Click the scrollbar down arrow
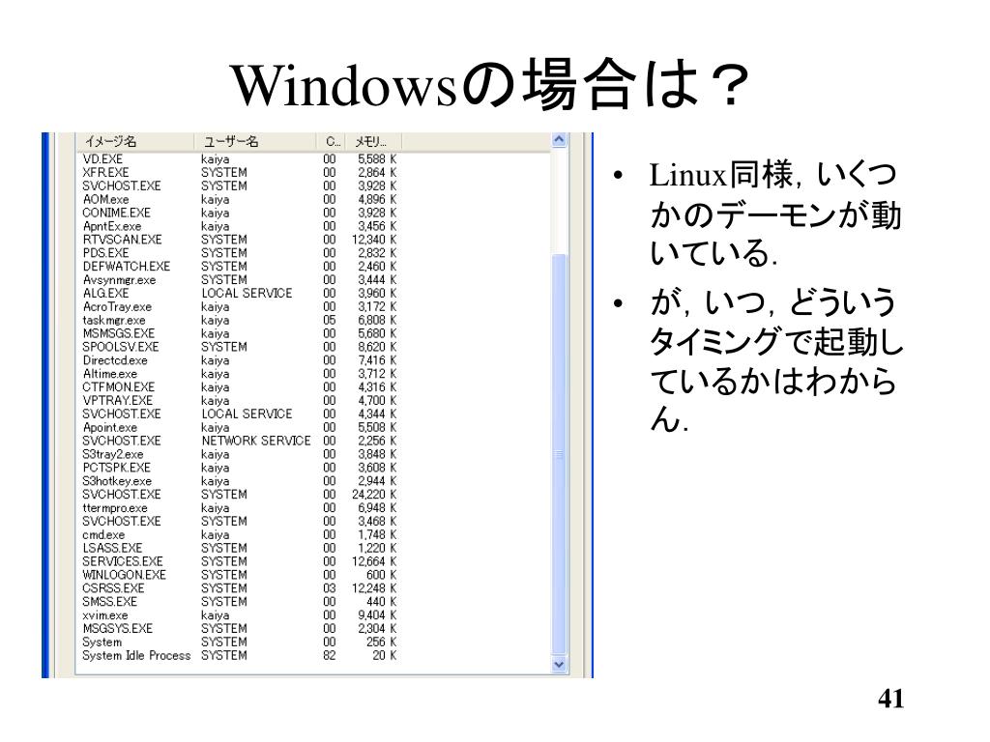This screenshot has height=742, width=990. (x=559, y=665)
